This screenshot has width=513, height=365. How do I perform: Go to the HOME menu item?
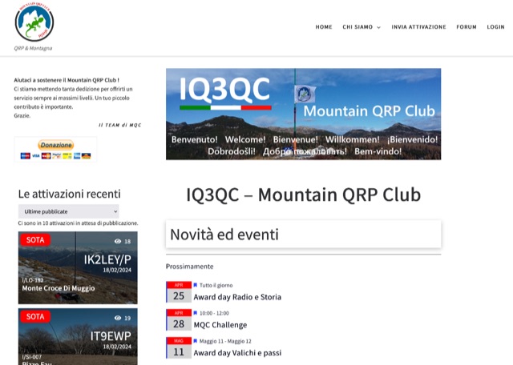click(x=324, y=26)
